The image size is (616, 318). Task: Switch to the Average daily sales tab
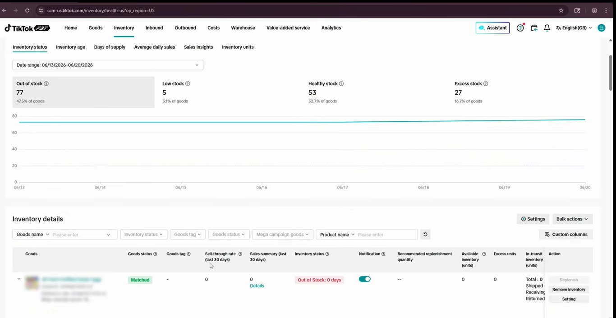pyautogui.click(x=155, y=47)
